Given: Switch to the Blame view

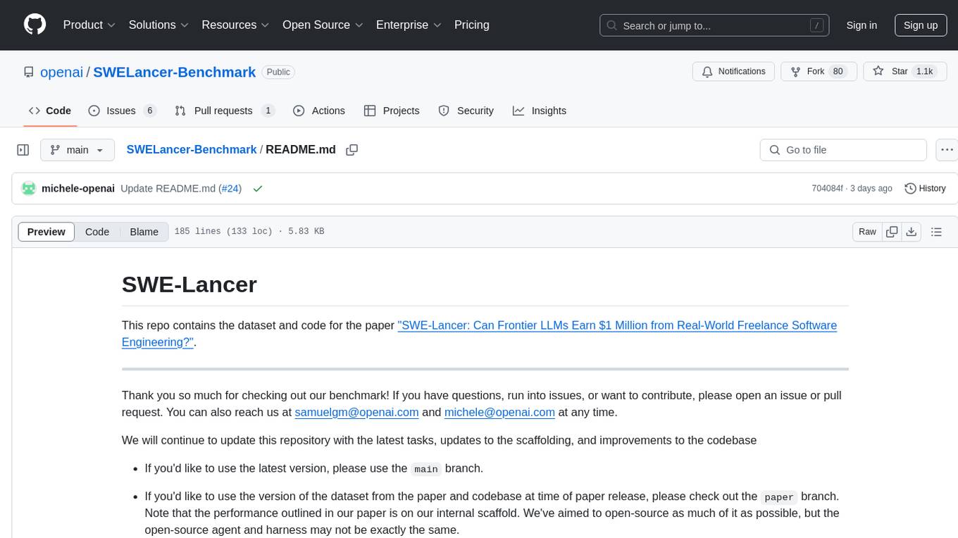Looking at the screenshot, I should coord(144,232).
